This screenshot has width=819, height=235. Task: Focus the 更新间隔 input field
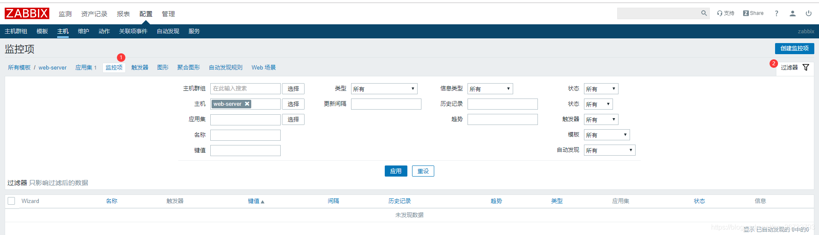pos(386,104)
